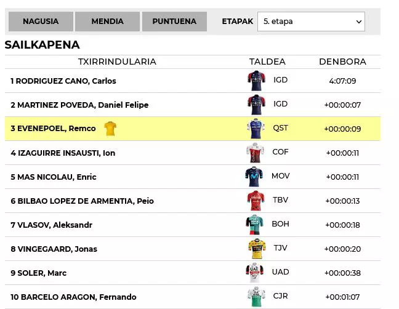Click the IGD jersey beside Martinez Poveda
399x309 pixels.
click(256, 105)
